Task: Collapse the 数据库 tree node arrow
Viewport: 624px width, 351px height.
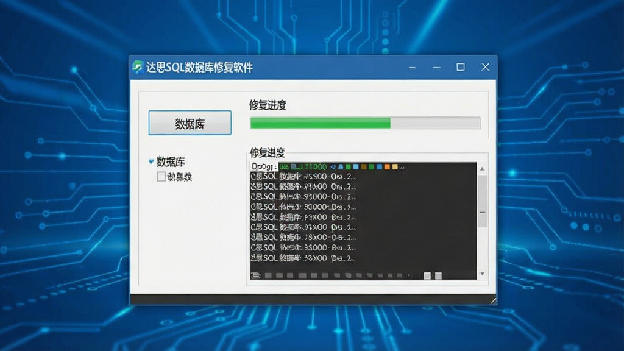Action: (151, 161)
